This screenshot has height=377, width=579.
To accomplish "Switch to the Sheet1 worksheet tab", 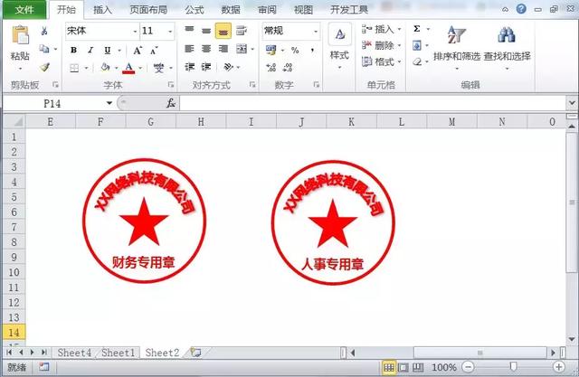I will tap(118, 352).
